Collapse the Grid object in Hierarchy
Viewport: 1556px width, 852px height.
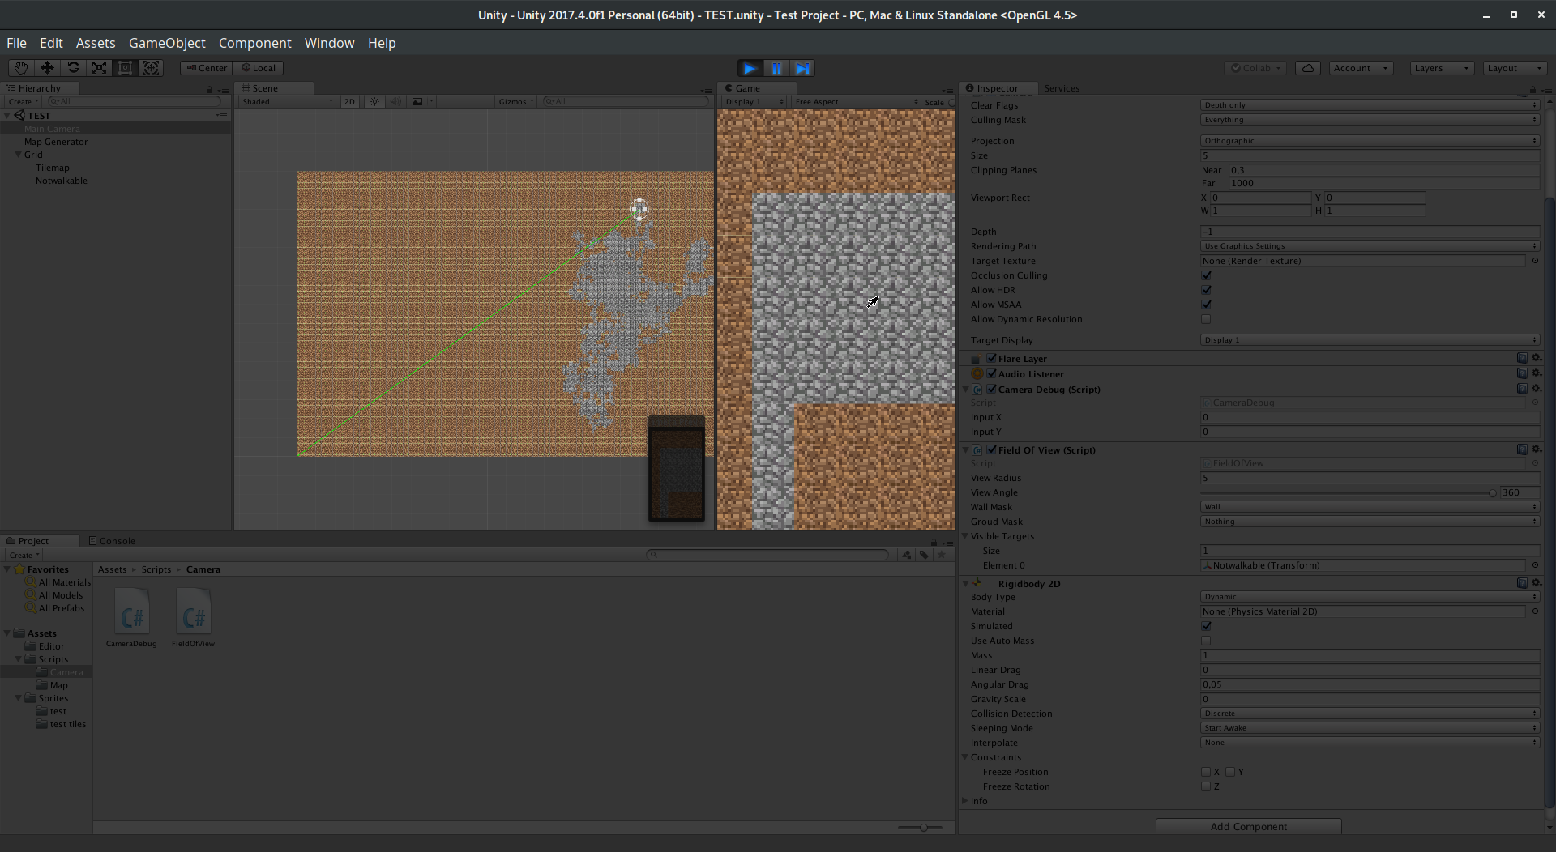18,155
